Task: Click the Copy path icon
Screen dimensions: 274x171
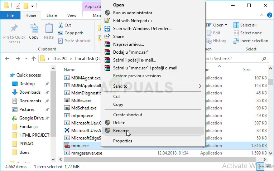Action: point(60,33)
